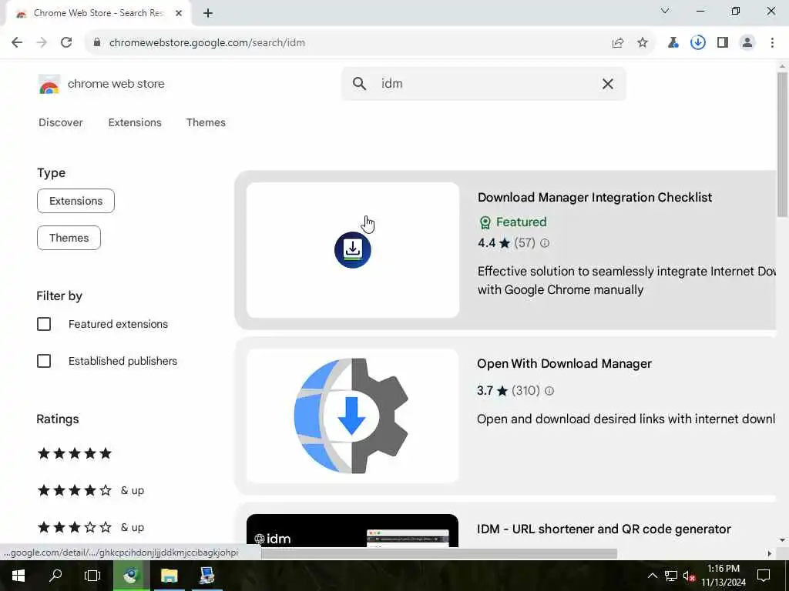Open the profile avatar menu
The height and width of the screenshot is (591, 789).
click(x=747, y=43)
